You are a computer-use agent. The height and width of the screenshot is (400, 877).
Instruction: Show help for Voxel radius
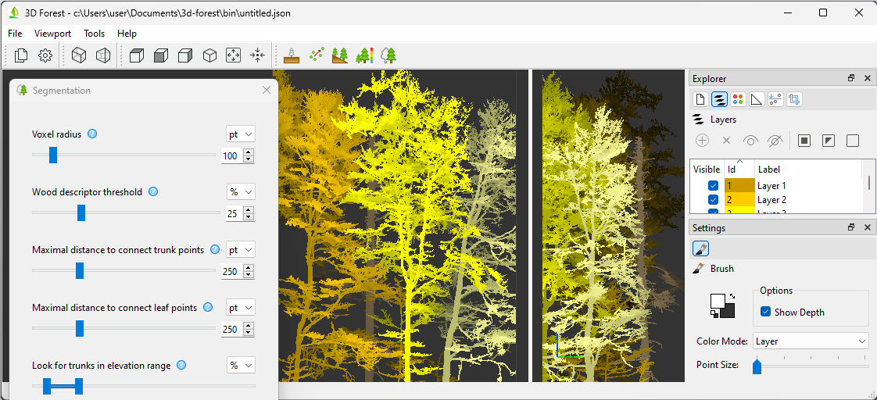point(93,134)
